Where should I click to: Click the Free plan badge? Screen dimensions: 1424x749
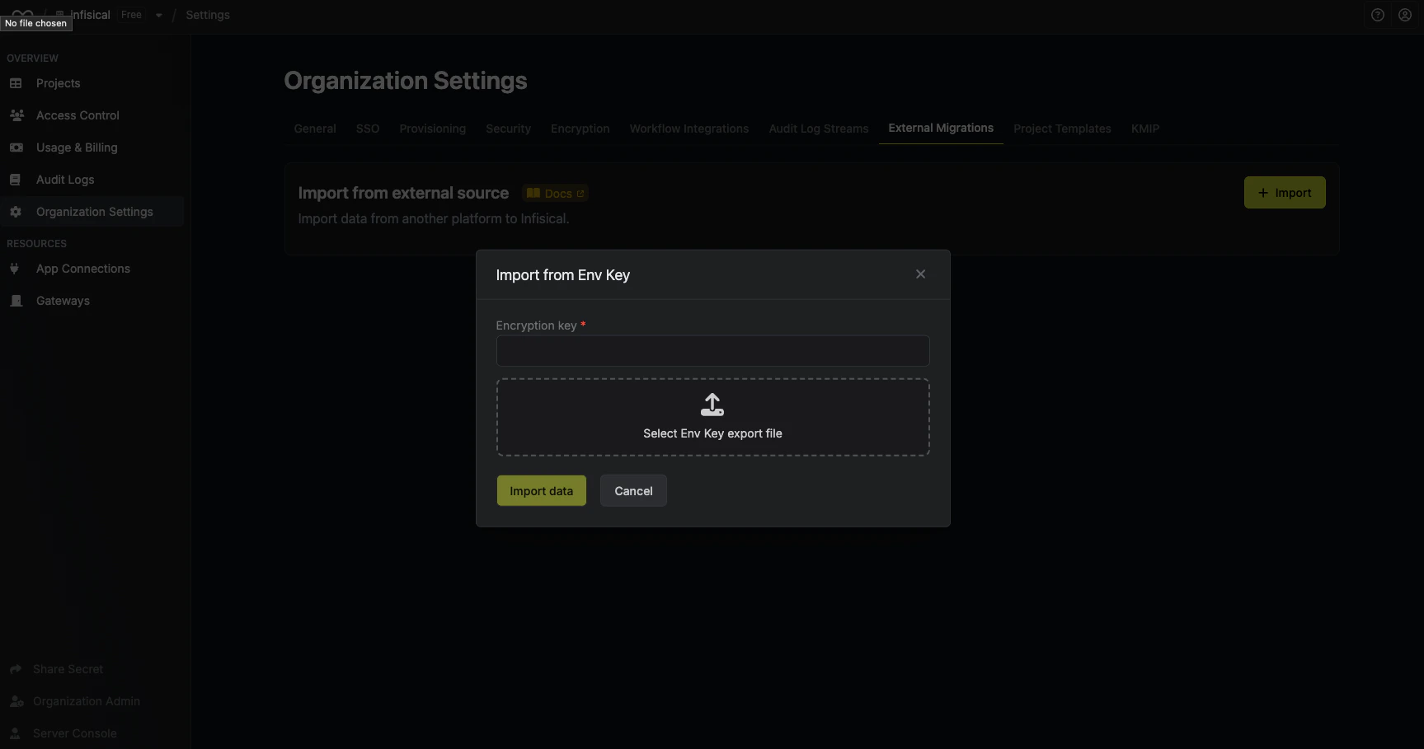(x=131, y=15)
